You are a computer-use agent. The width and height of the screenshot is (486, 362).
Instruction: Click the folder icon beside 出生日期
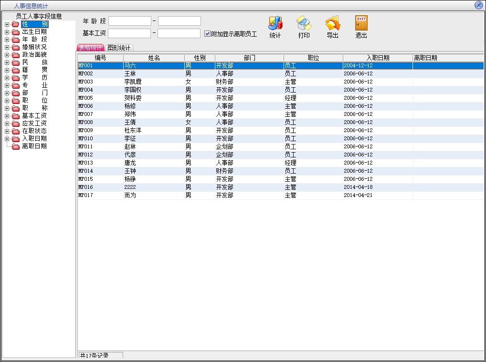tap(15, 32)
